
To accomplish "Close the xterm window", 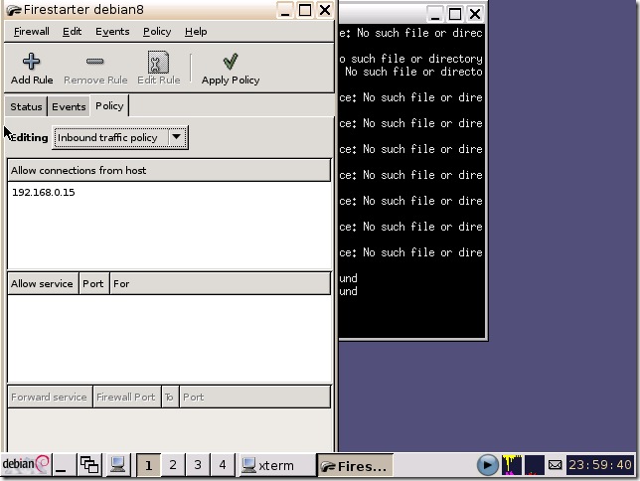I will point(475,14).
